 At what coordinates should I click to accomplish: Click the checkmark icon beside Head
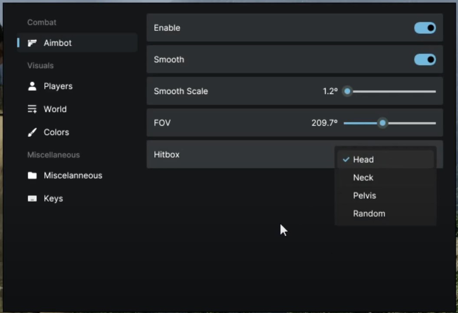click(x=346, y=160)
